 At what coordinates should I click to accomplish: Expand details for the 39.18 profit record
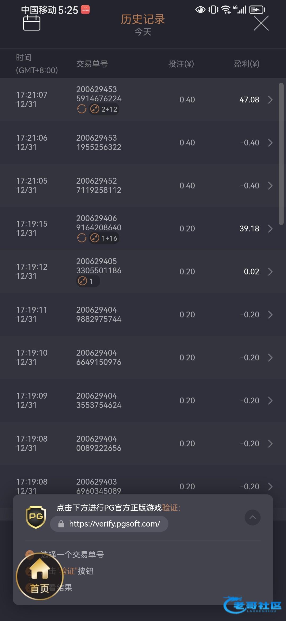(x=270, y=229)
